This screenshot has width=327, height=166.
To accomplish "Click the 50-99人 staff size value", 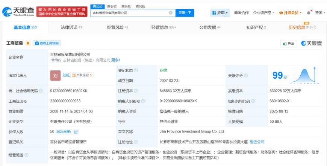I will point(276,122).
